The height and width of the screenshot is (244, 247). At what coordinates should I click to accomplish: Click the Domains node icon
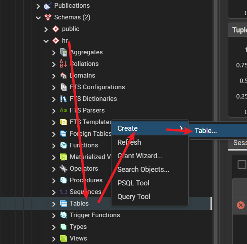pos(63,76)
